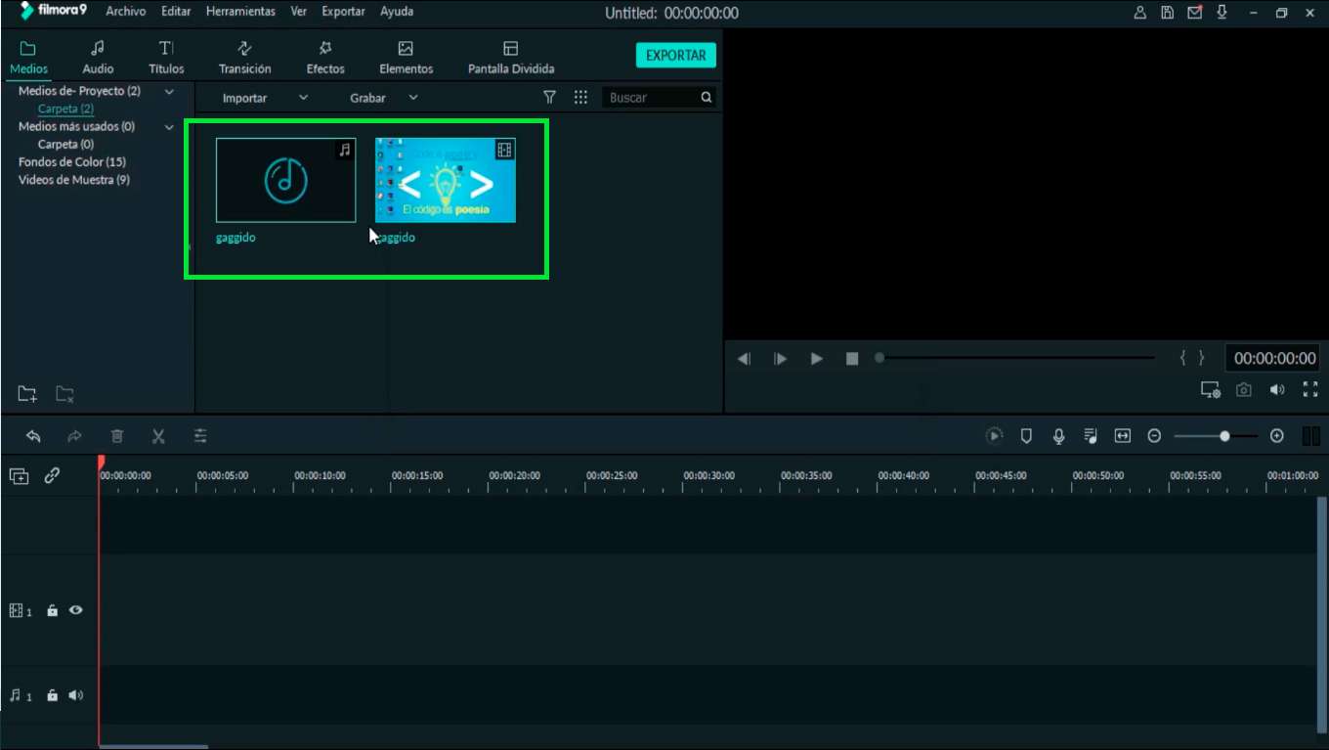This screenshot has height=750, width=1329.
Task: Click the next frame playback button
Action: click(780, 359)
